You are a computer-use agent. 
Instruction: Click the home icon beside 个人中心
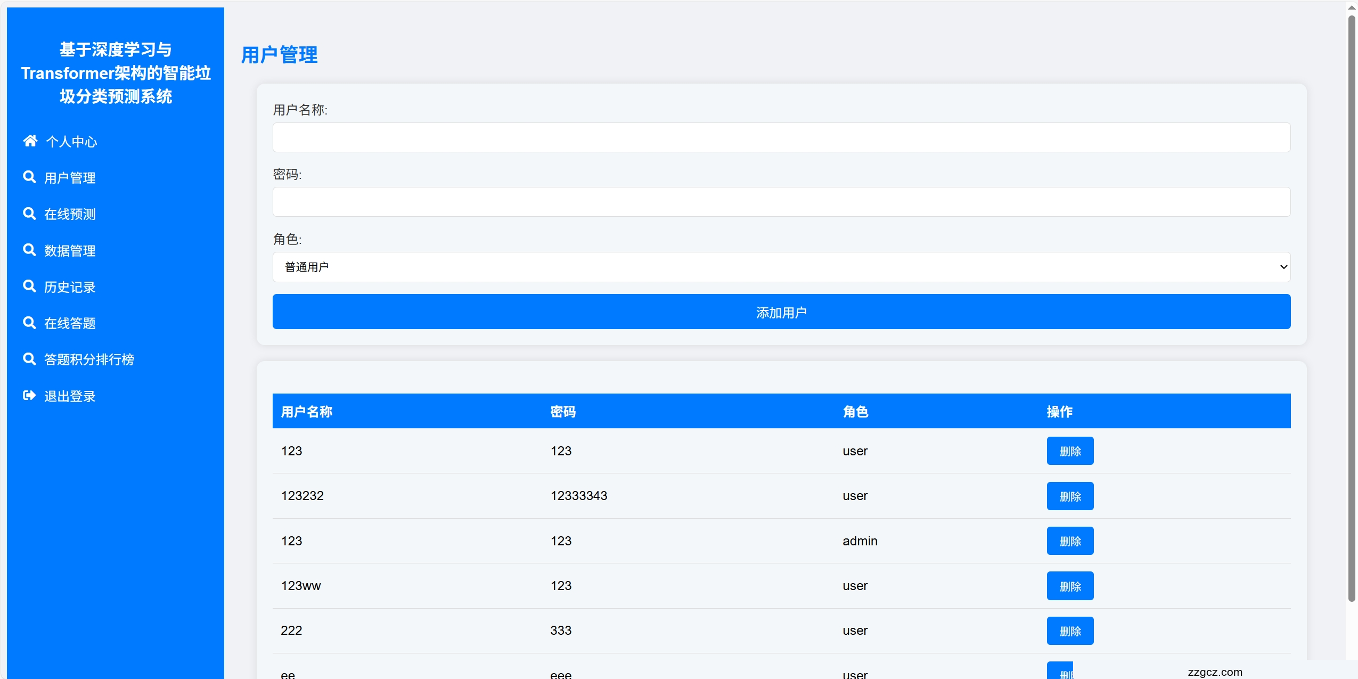tap(30, 141)
